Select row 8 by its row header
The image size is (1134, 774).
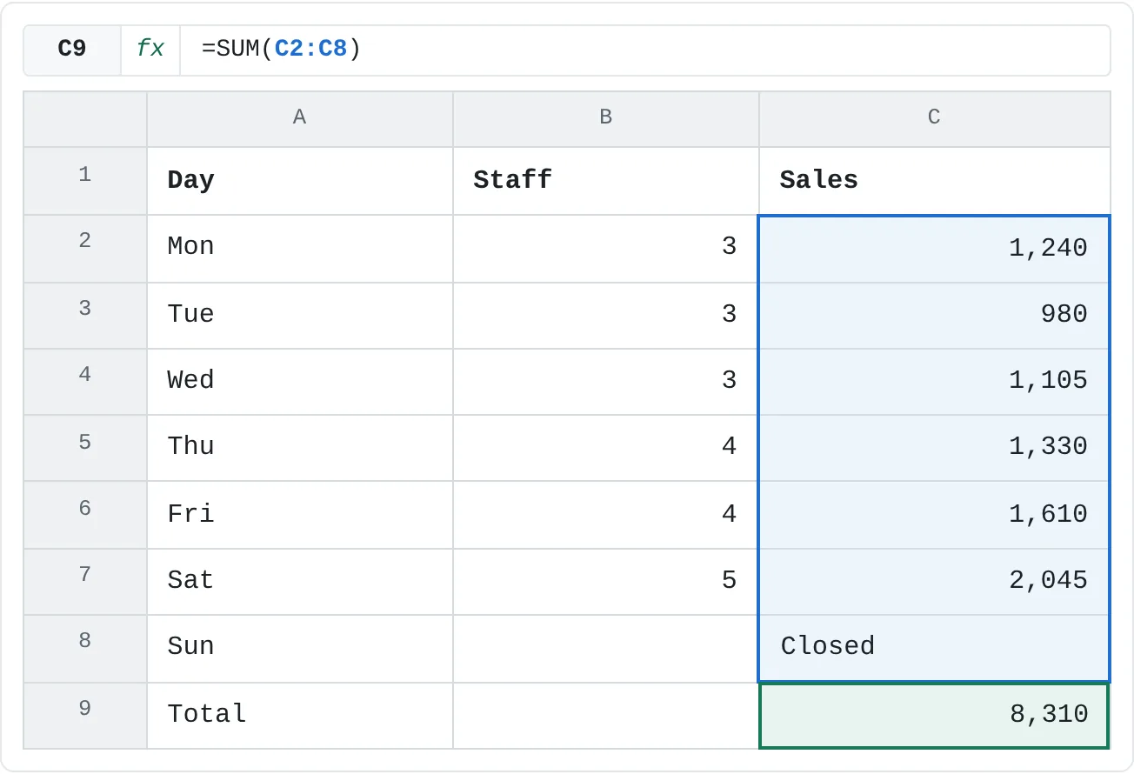(x=85, y=649)
